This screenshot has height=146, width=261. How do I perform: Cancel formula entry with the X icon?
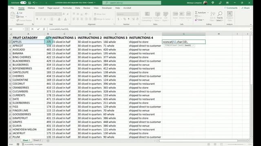33,29
